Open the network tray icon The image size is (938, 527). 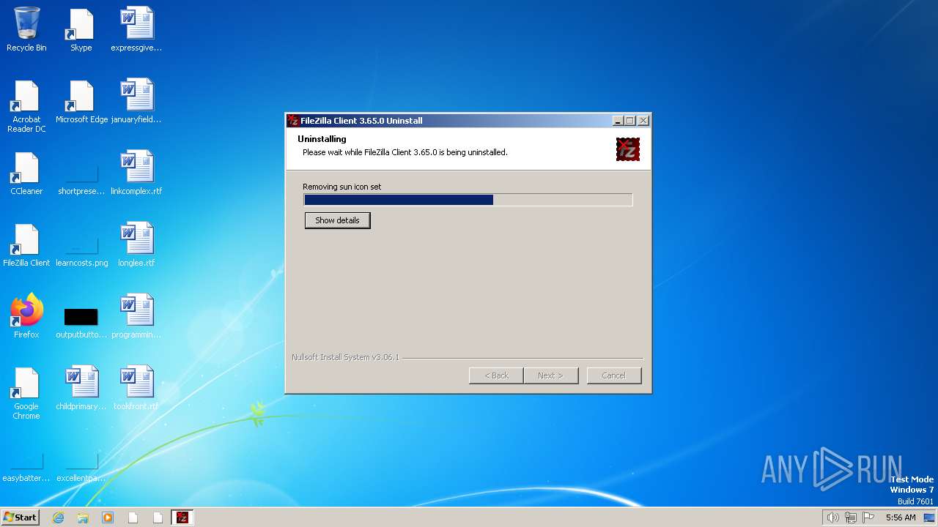[x=850, y=517]
